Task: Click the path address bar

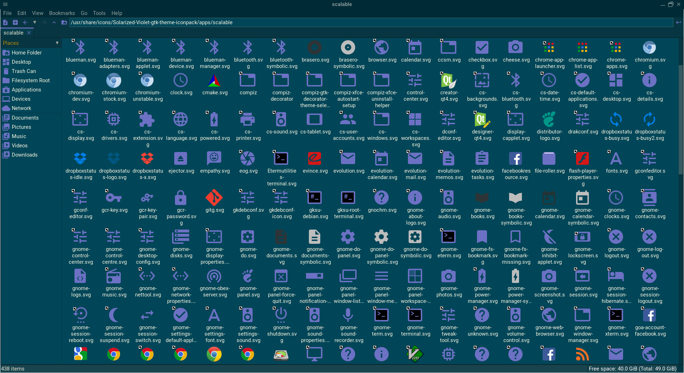Action: coord(371,22)
